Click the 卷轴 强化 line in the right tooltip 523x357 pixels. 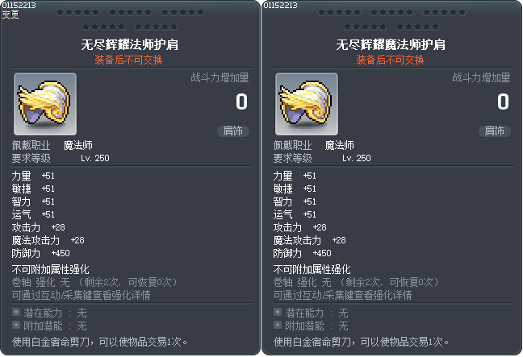355,282
